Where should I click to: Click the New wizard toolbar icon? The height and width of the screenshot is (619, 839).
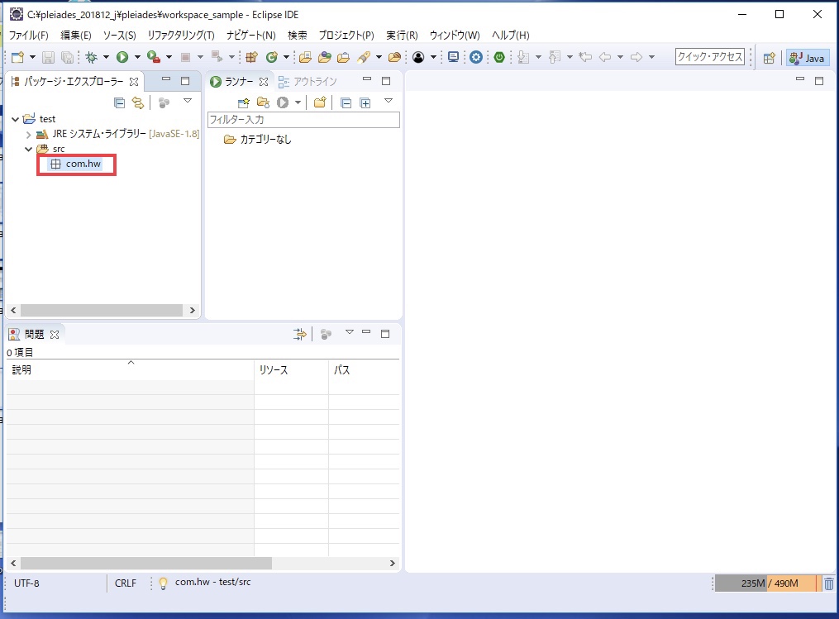click(17, 57)
